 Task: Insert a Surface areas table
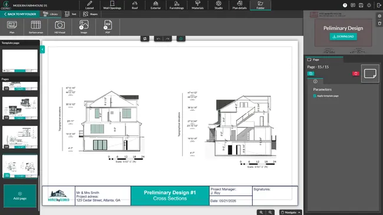point(36,27)
